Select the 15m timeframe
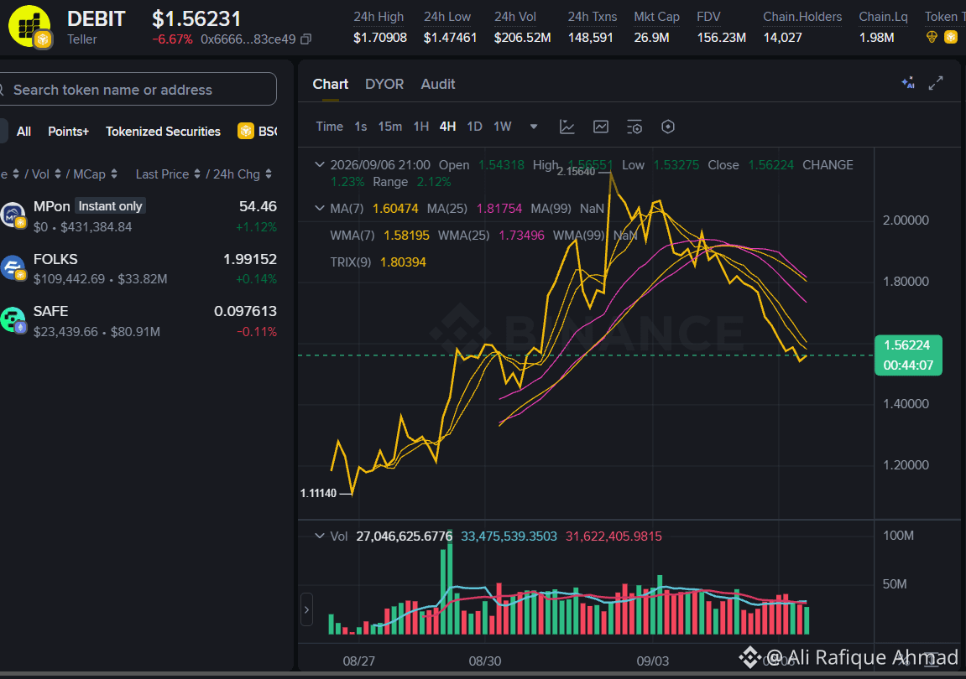The image size is (966, 679). (x=390, y=127)
